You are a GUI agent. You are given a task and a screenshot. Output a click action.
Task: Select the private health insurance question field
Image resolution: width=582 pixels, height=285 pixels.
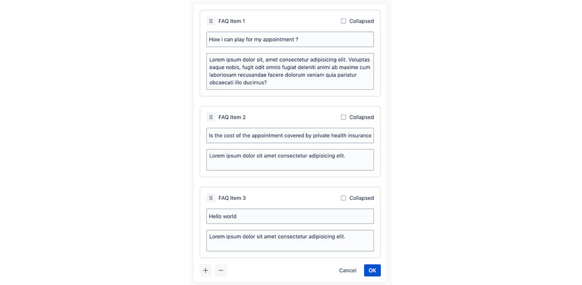click(x=290, y=135)
